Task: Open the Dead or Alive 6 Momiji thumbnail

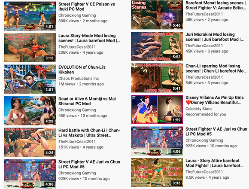Action: click(x=30, y=111)
